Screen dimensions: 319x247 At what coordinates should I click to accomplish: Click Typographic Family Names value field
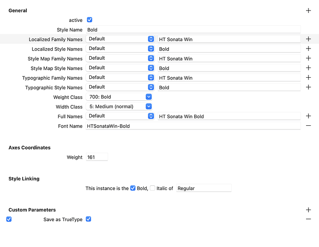tap(229, 78)
